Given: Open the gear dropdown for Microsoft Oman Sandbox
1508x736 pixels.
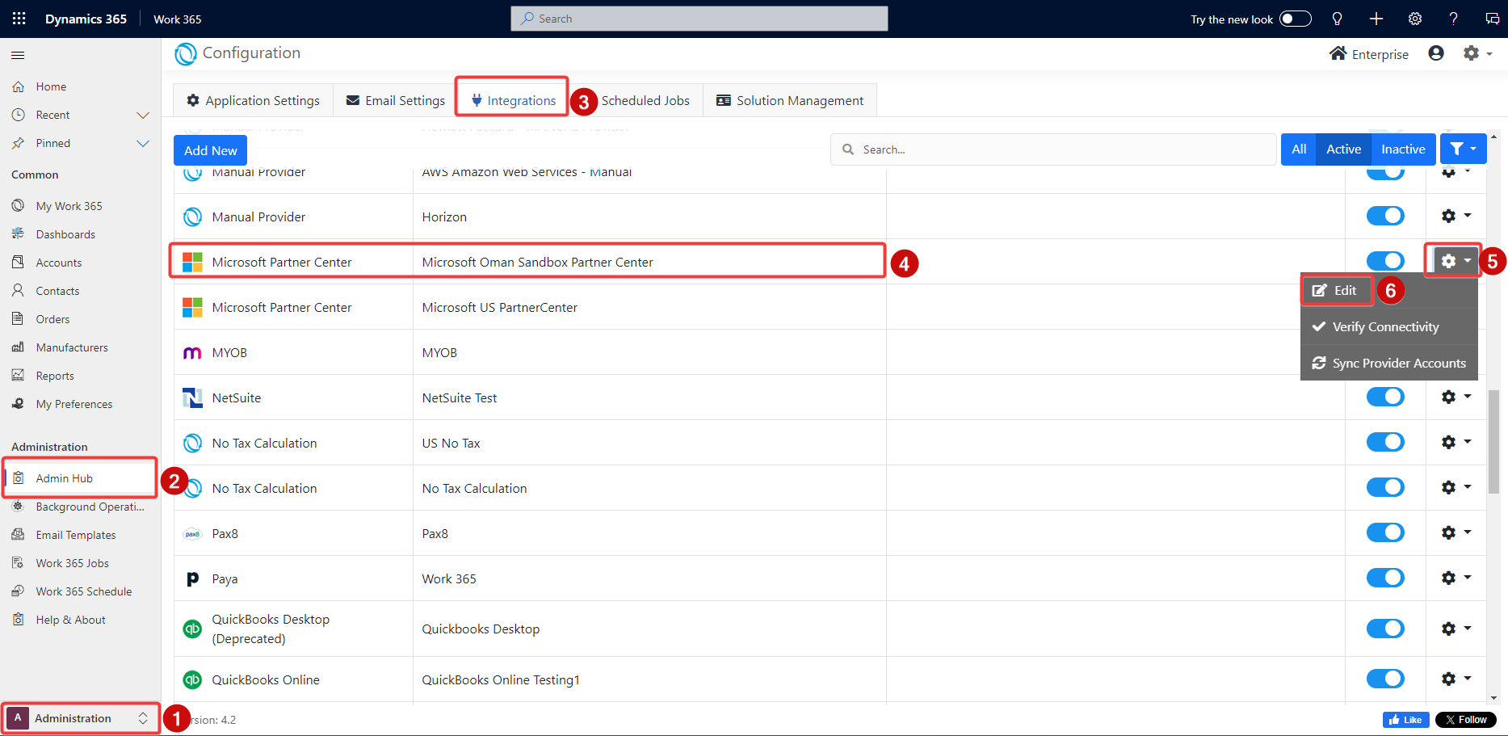Looking at the screenshot, I should pyautogui.click(x=1456, y=261).
